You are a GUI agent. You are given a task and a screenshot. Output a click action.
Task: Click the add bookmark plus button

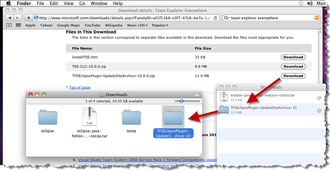click(x=29, y=18)
